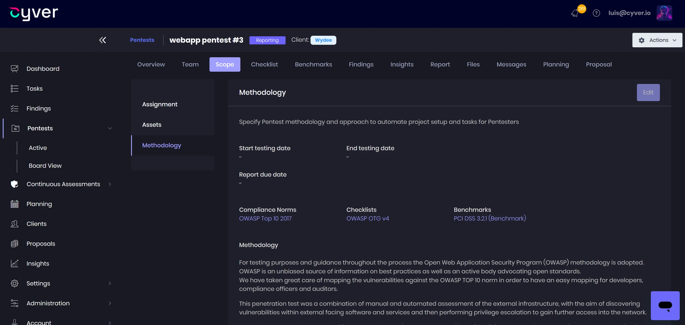The height and width of the screenshot is (325, 685).
Task: Click the Edit button for Methodology
Action: pyautogui.click(x=648, y=92)
